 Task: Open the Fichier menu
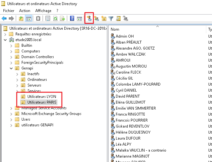pos(9,11)
